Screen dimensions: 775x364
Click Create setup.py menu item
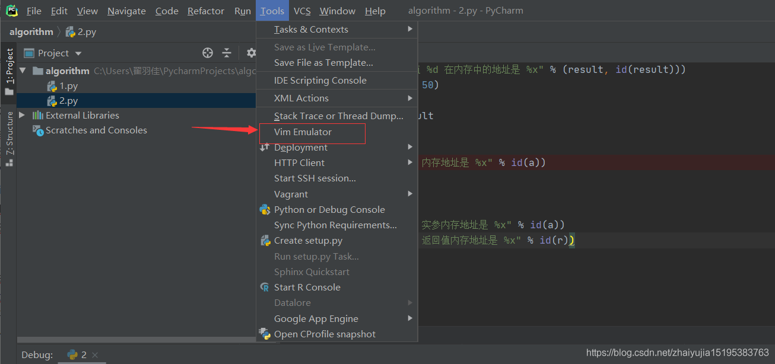coord(308,241)
